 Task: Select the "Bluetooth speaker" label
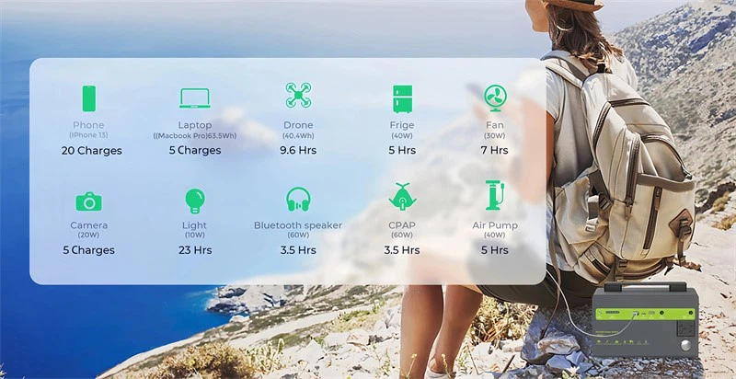pyautogui.click(x=298, y=225)
